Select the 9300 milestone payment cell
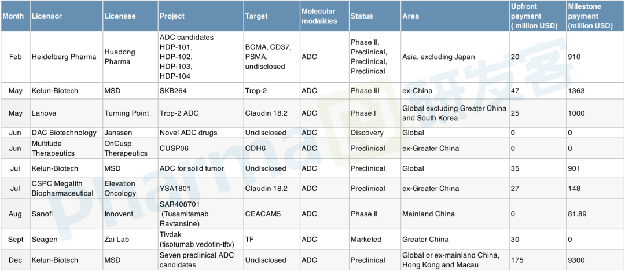625x272 pixels. point(578,260)
